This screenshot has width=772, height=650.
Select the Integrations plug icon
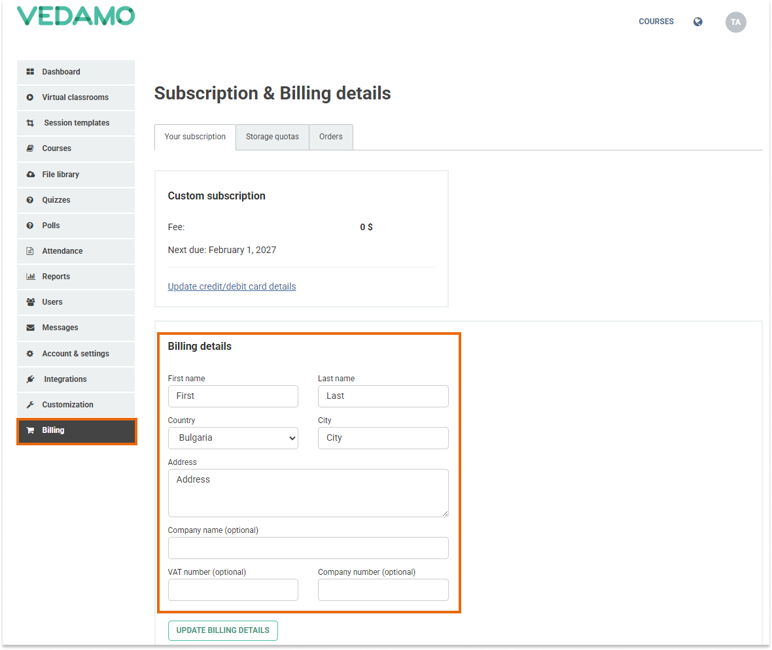tap(31, 379)
